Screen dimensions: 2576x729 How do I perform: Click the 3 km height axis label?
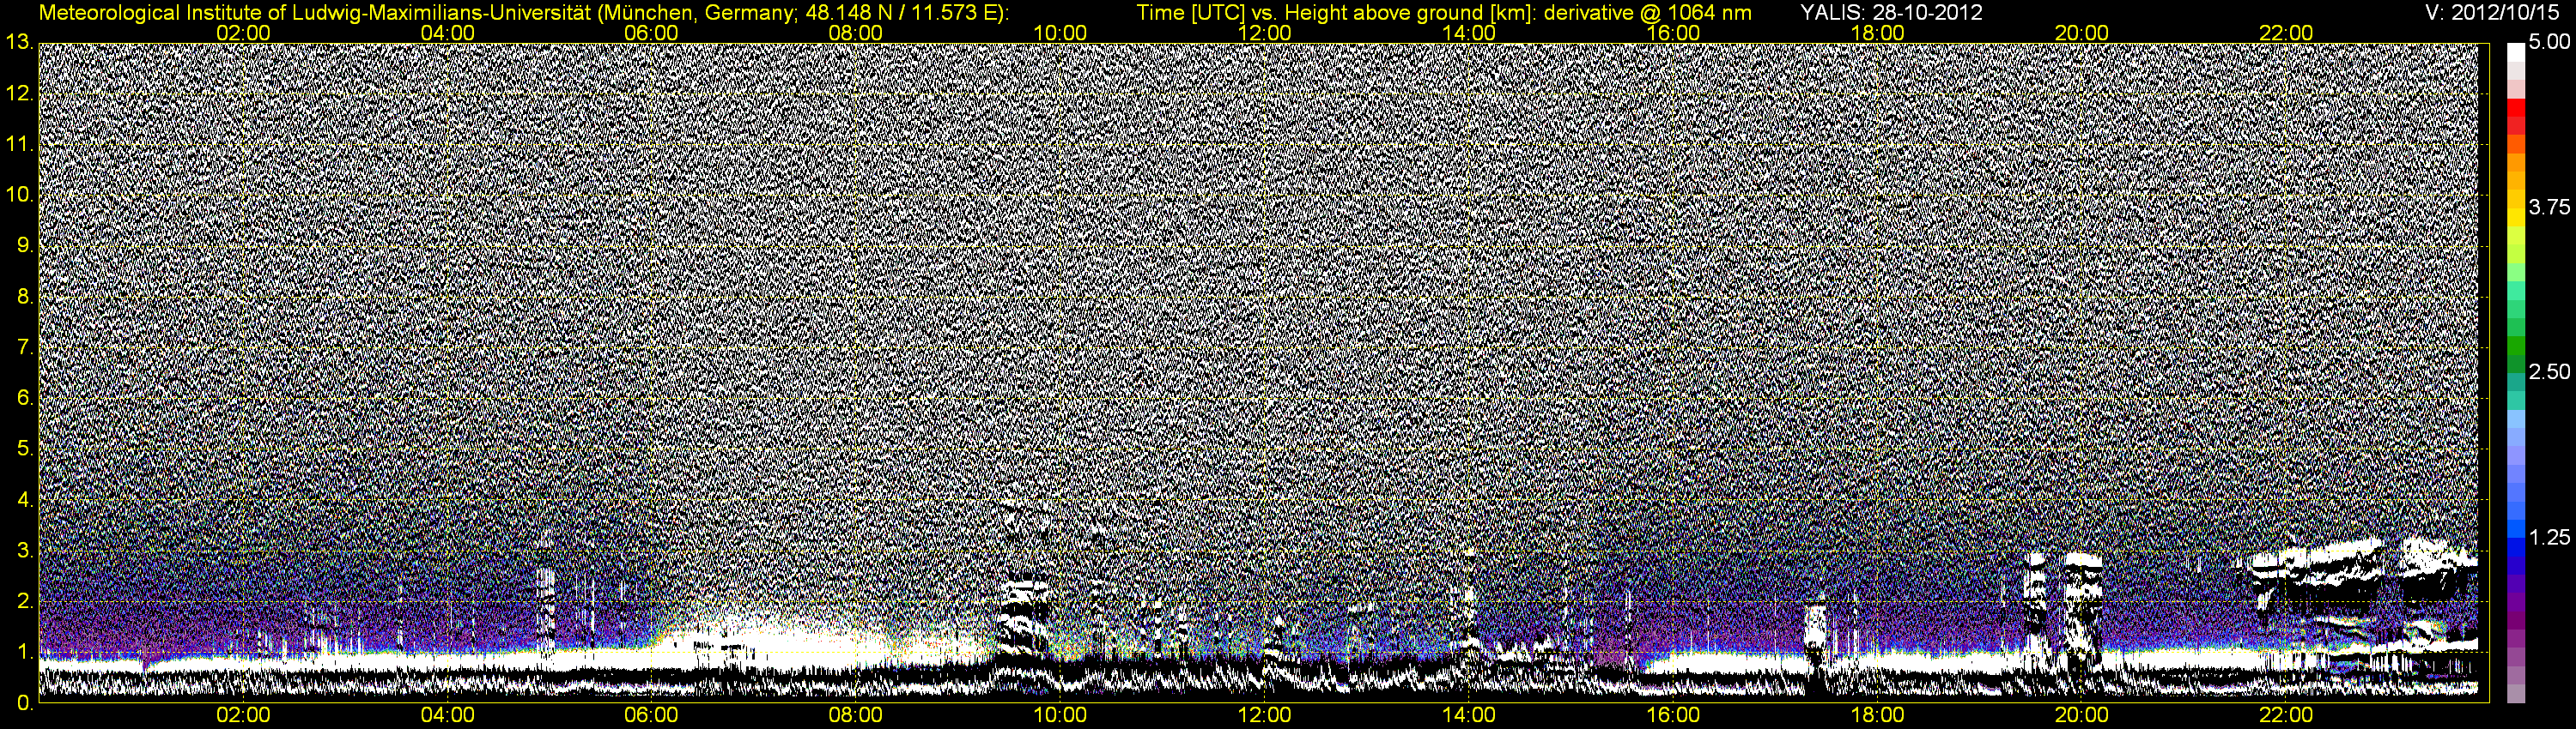(x=25, y=551)
